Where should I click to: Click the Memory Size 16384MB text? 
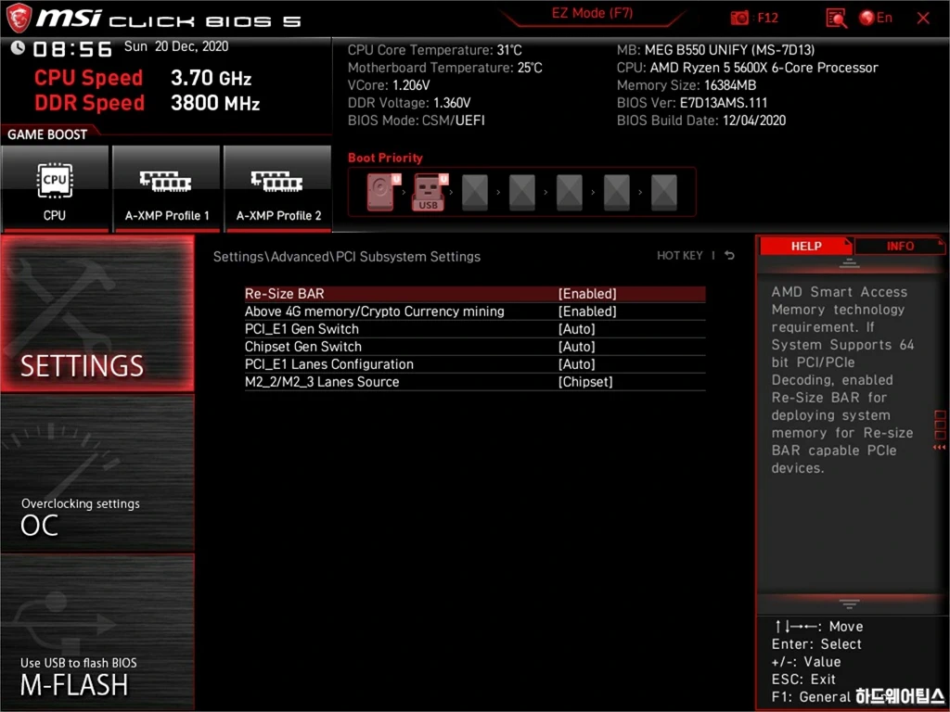[687, 85]
